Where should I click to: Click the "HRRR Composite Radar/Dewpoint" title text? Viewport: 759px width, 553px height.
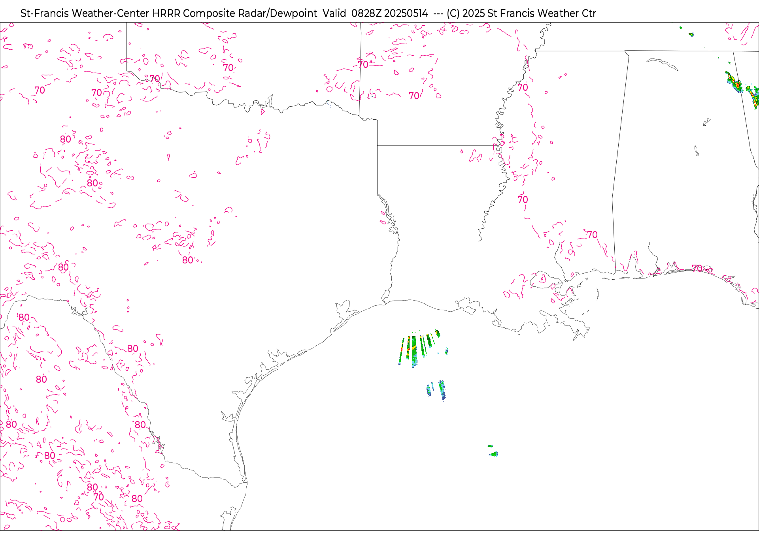point(235,13)
